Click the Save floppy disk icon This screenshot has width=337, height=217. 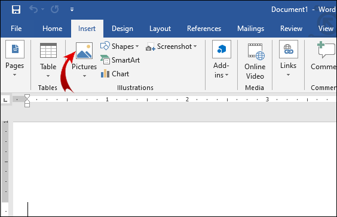tap(16, 10)
